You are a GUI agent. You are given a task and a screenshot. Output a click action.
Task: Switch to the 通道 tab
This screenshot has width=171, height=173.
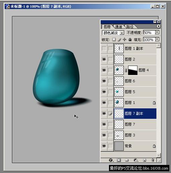[x=119, y=27]
